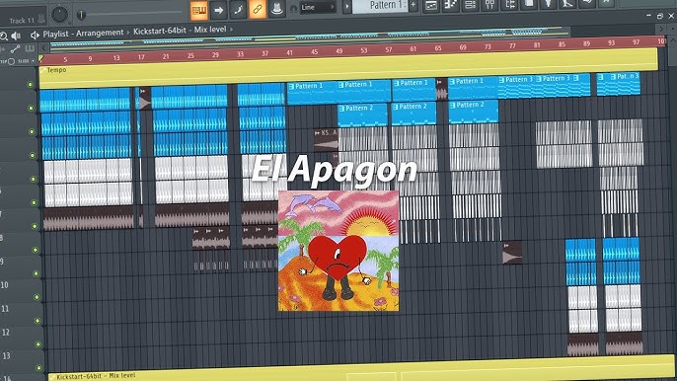
Task: Click Kickstart-64bit - Mix level breadcrumb
Action: 180,31
